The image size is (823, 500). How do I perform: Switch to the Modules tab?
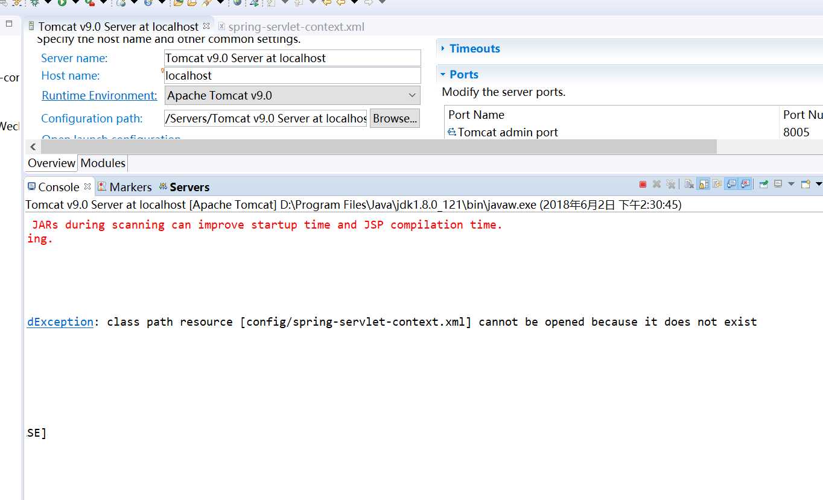pos(103,163)
